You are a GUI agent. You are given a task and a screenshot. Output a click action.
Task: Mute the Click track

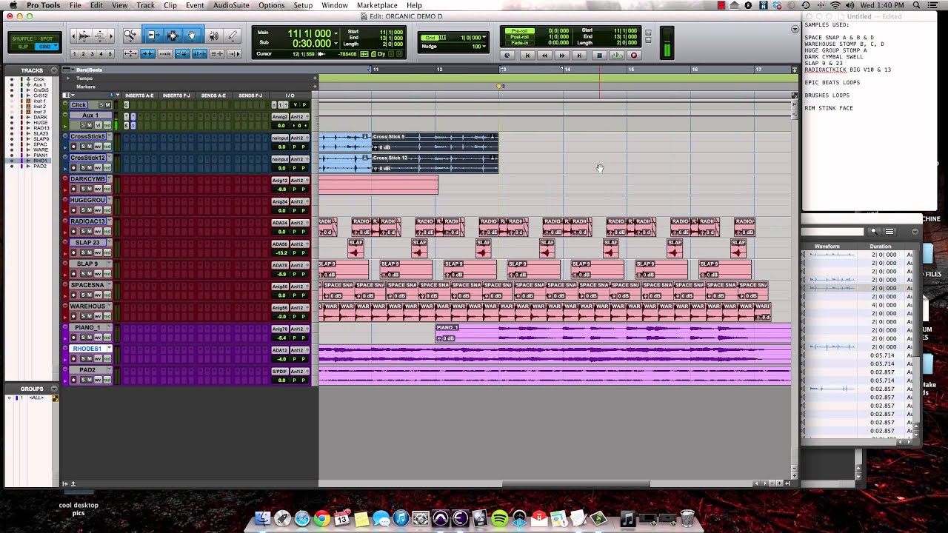[x=109, y=105]
